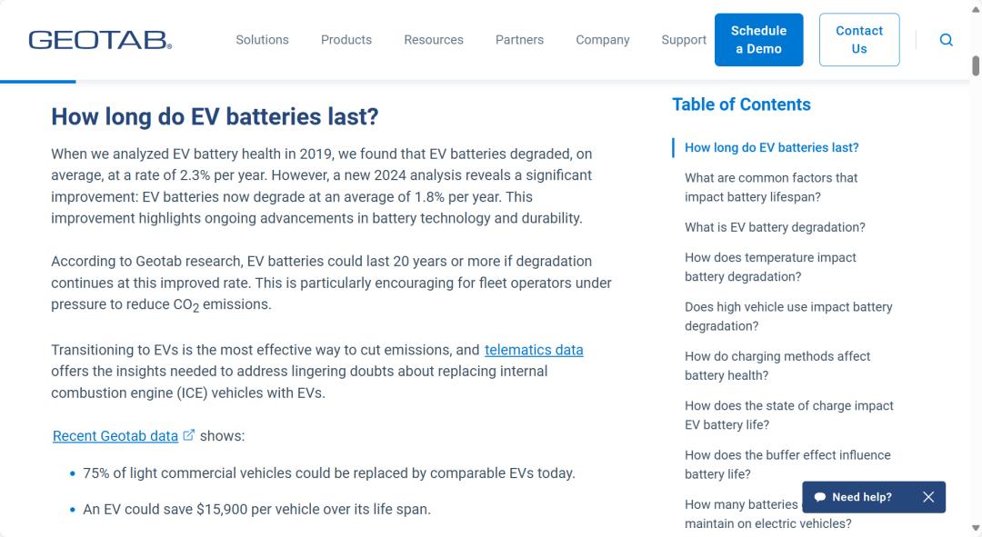Click the Geotab logo

pyautogui.click(x=100, y=40)
